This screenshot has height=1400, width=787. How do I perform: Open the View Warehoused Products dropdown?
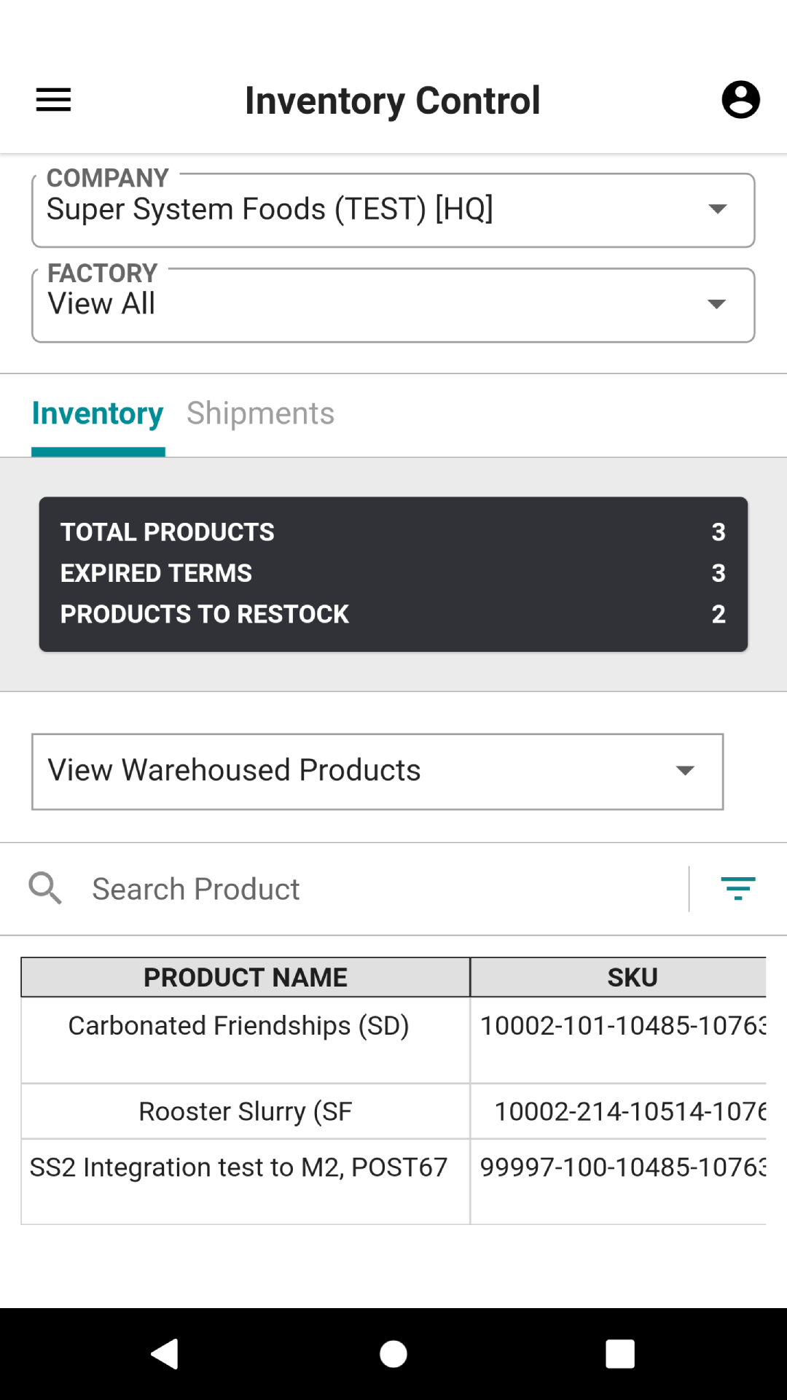(377, 771)
